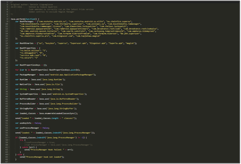
Task: Click line number 47 in the gutter
Action: pyautogui.click(x=7, y=113)
